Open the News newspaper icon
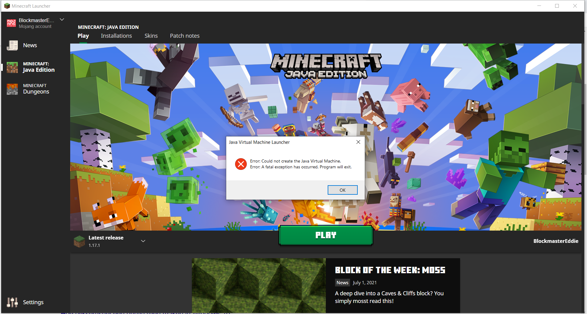 (12, 45)
